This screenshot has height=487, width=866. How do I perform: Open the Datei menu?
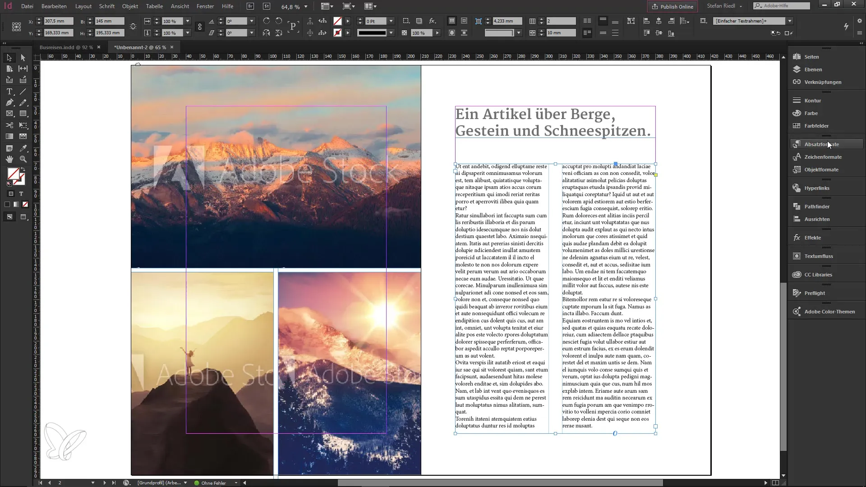pyautogui.click(x=27, y=6)
